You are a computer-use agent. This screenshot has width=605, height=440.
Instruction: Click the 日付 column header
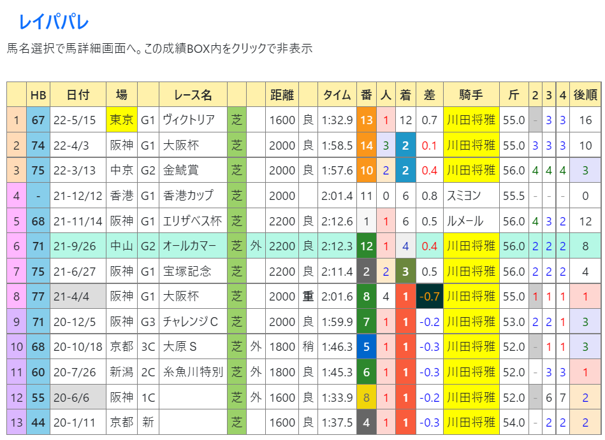(78, 95)
